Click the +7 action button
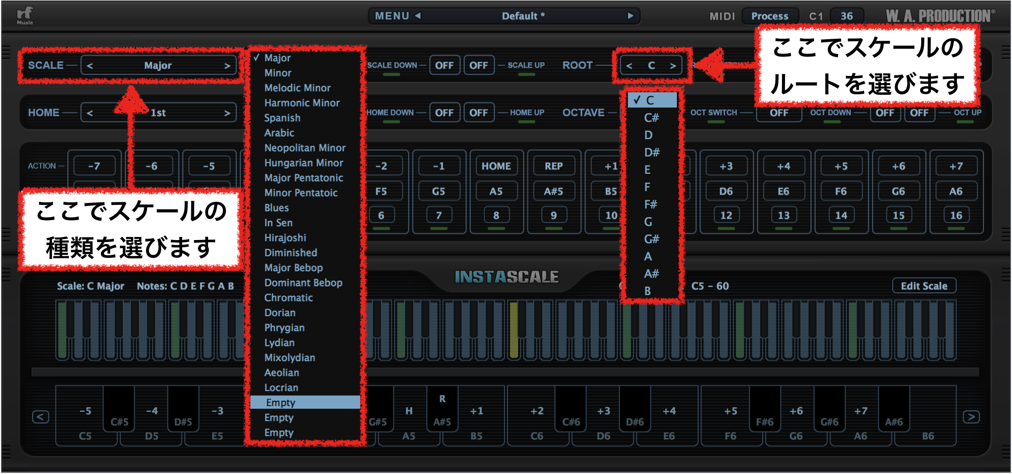 (956, 166)
